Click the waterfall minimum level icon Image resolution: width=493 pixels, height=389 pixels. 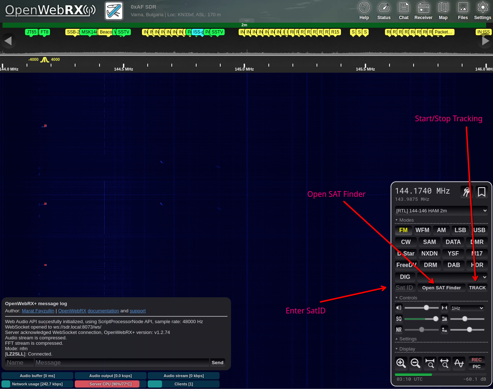click(444, 330)
